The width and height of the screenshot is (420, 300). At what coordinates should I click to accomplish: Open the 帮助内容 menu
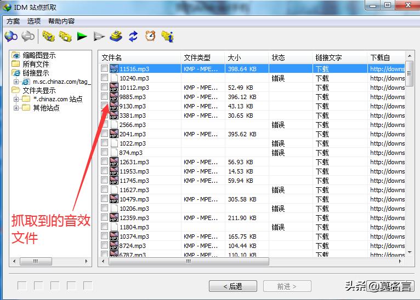(x=61, y=21)
